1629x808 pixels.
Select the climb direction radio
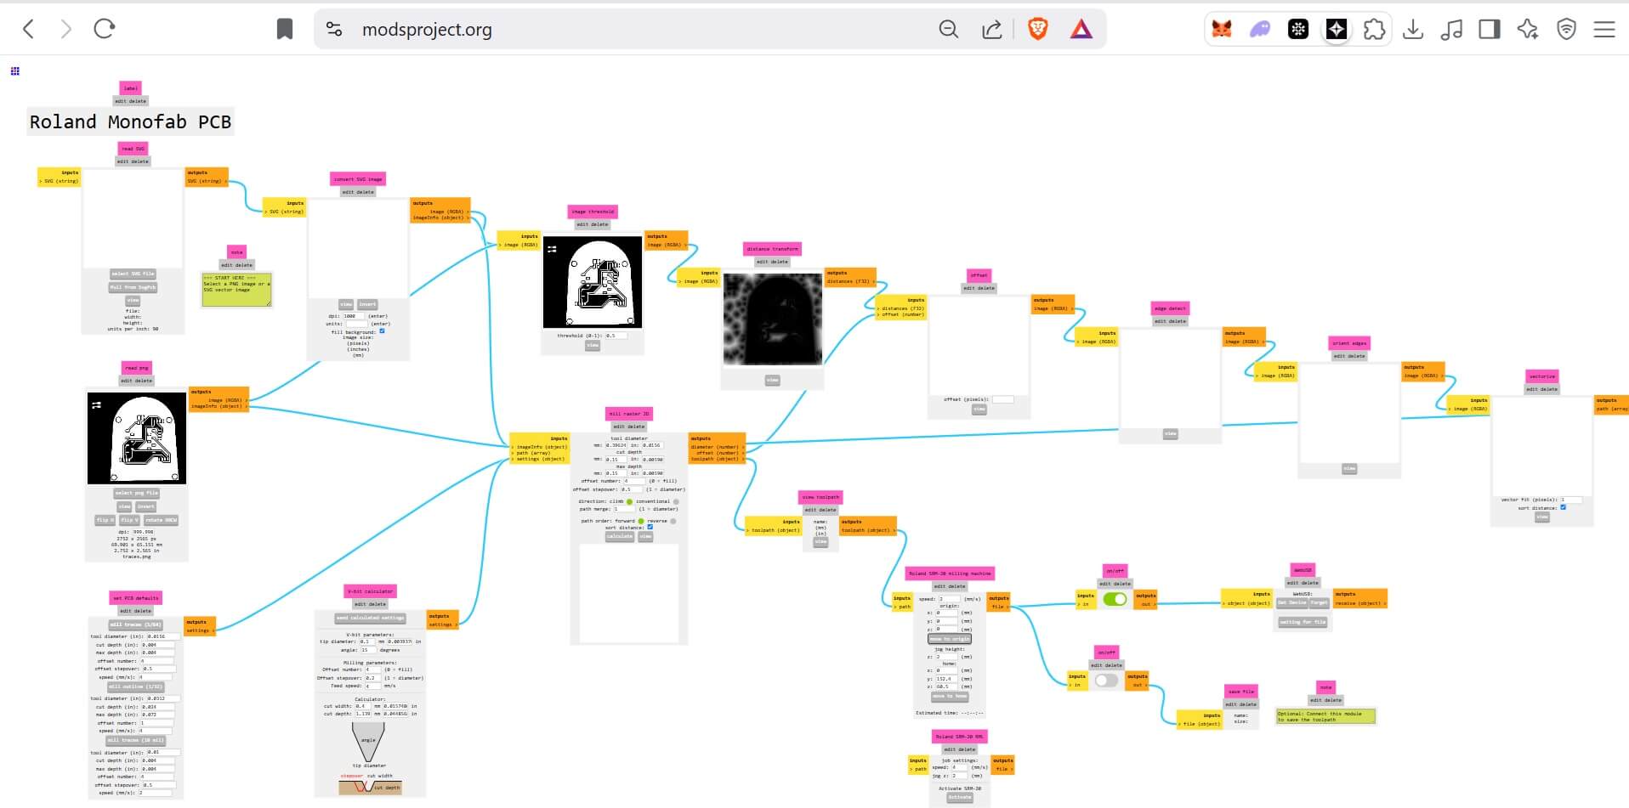(630, 502)
